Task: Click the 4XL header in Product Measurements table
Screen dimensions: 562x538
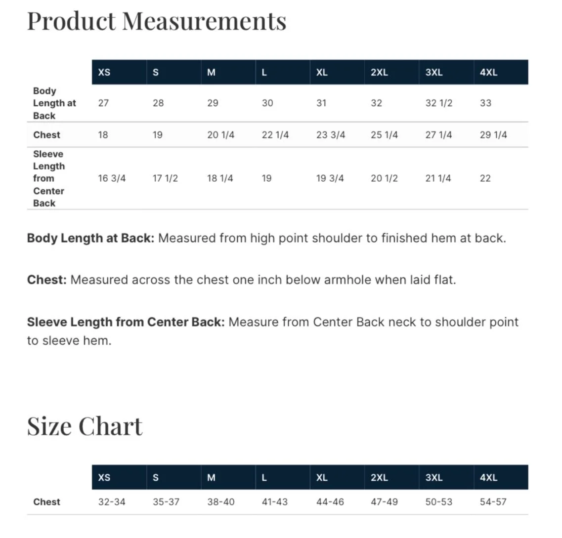Action: [501, 72]
